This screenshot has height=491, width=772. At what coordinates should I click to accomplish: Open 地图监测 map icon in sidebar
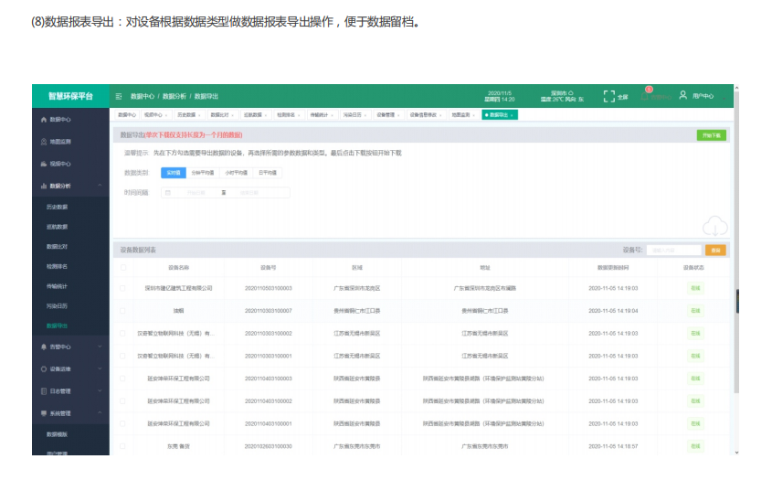point(43,142)
